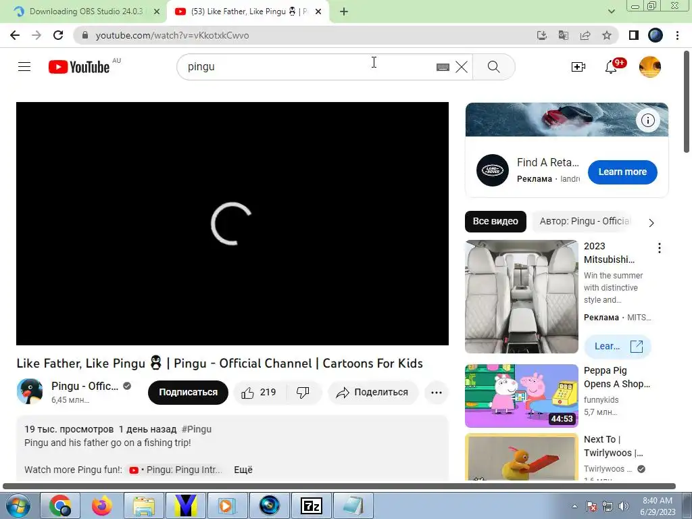Image resolution: width=692 pixels, height=519 pixels.
Task: Expand description with Ещё
Action: tap(243, 470)
